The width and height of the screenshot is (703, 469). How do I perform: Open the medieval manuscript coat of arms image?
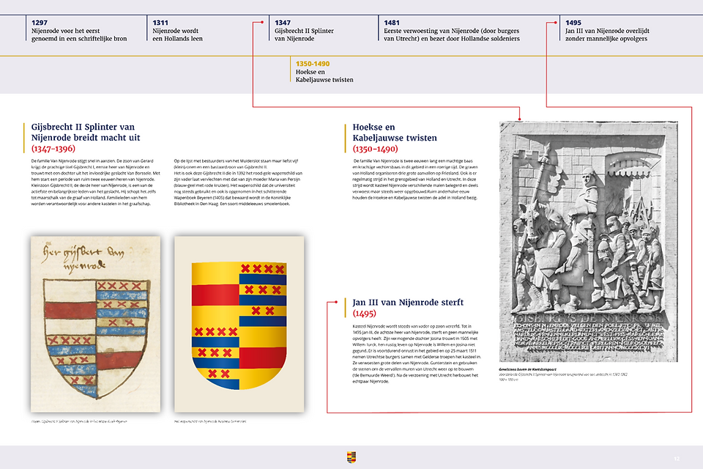(95, 324)
